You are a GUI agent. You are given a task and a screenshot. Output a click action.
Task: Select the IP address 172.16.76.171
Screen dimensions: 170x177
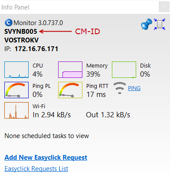pos(36,49)
